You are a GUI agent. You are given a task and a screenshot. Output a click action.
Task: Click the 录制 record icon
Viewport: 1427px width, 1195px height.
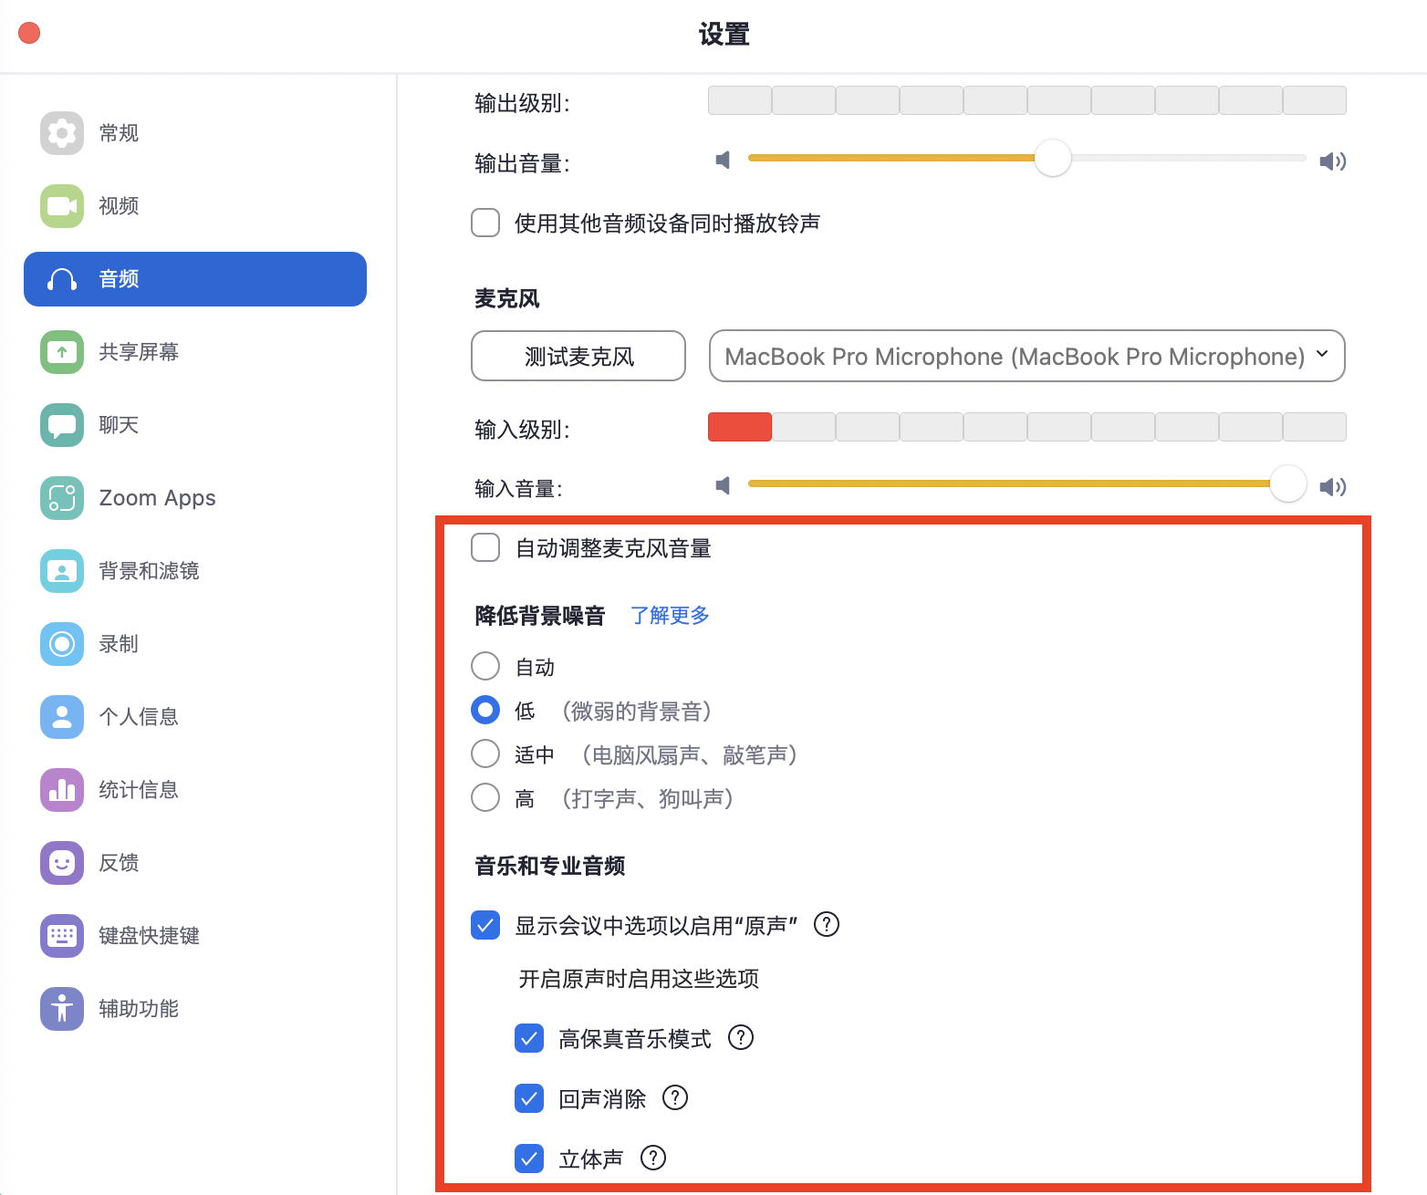pyautogui.click(x=62, y=644)
